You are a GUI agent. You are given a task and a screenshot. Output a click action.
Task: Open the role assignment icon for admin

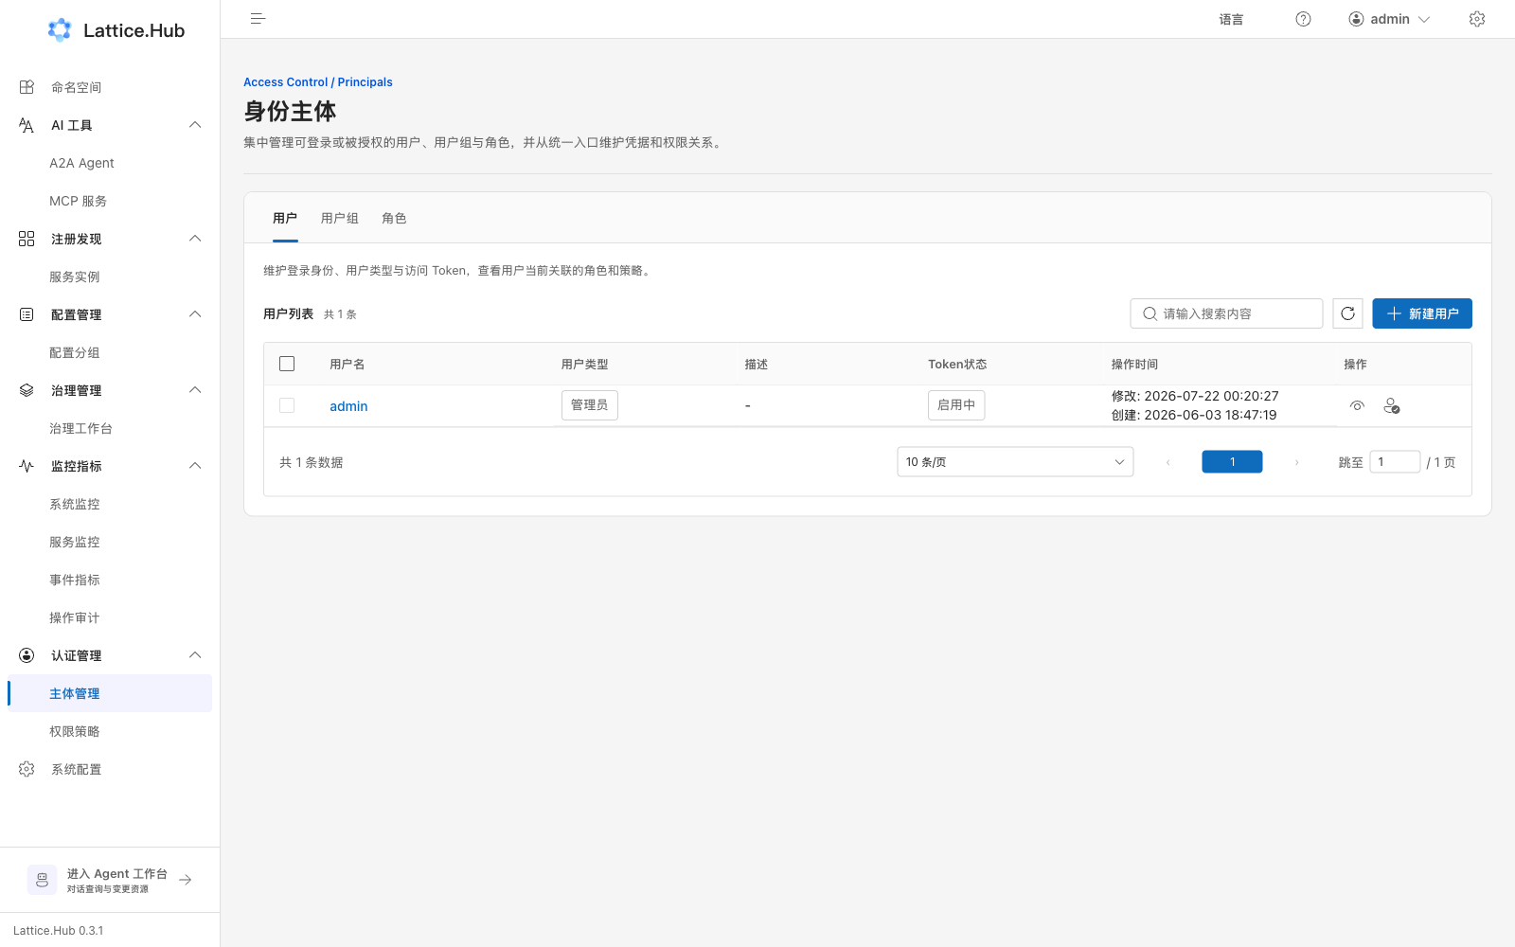click(x=1391, y=405)
